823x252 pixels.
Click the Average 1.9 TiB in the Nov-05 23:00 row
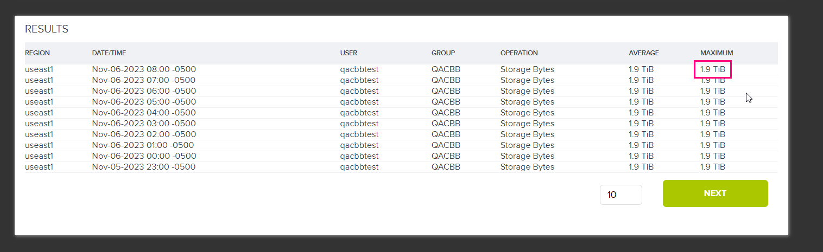point(641,167)
